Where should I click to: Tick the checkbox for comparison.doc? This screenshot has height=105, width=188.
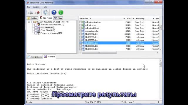click(80, 31)
